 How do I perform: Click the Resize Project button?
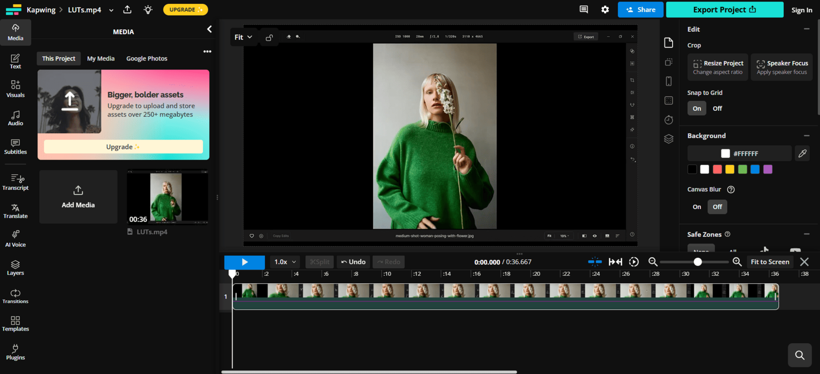coord(717,67)
